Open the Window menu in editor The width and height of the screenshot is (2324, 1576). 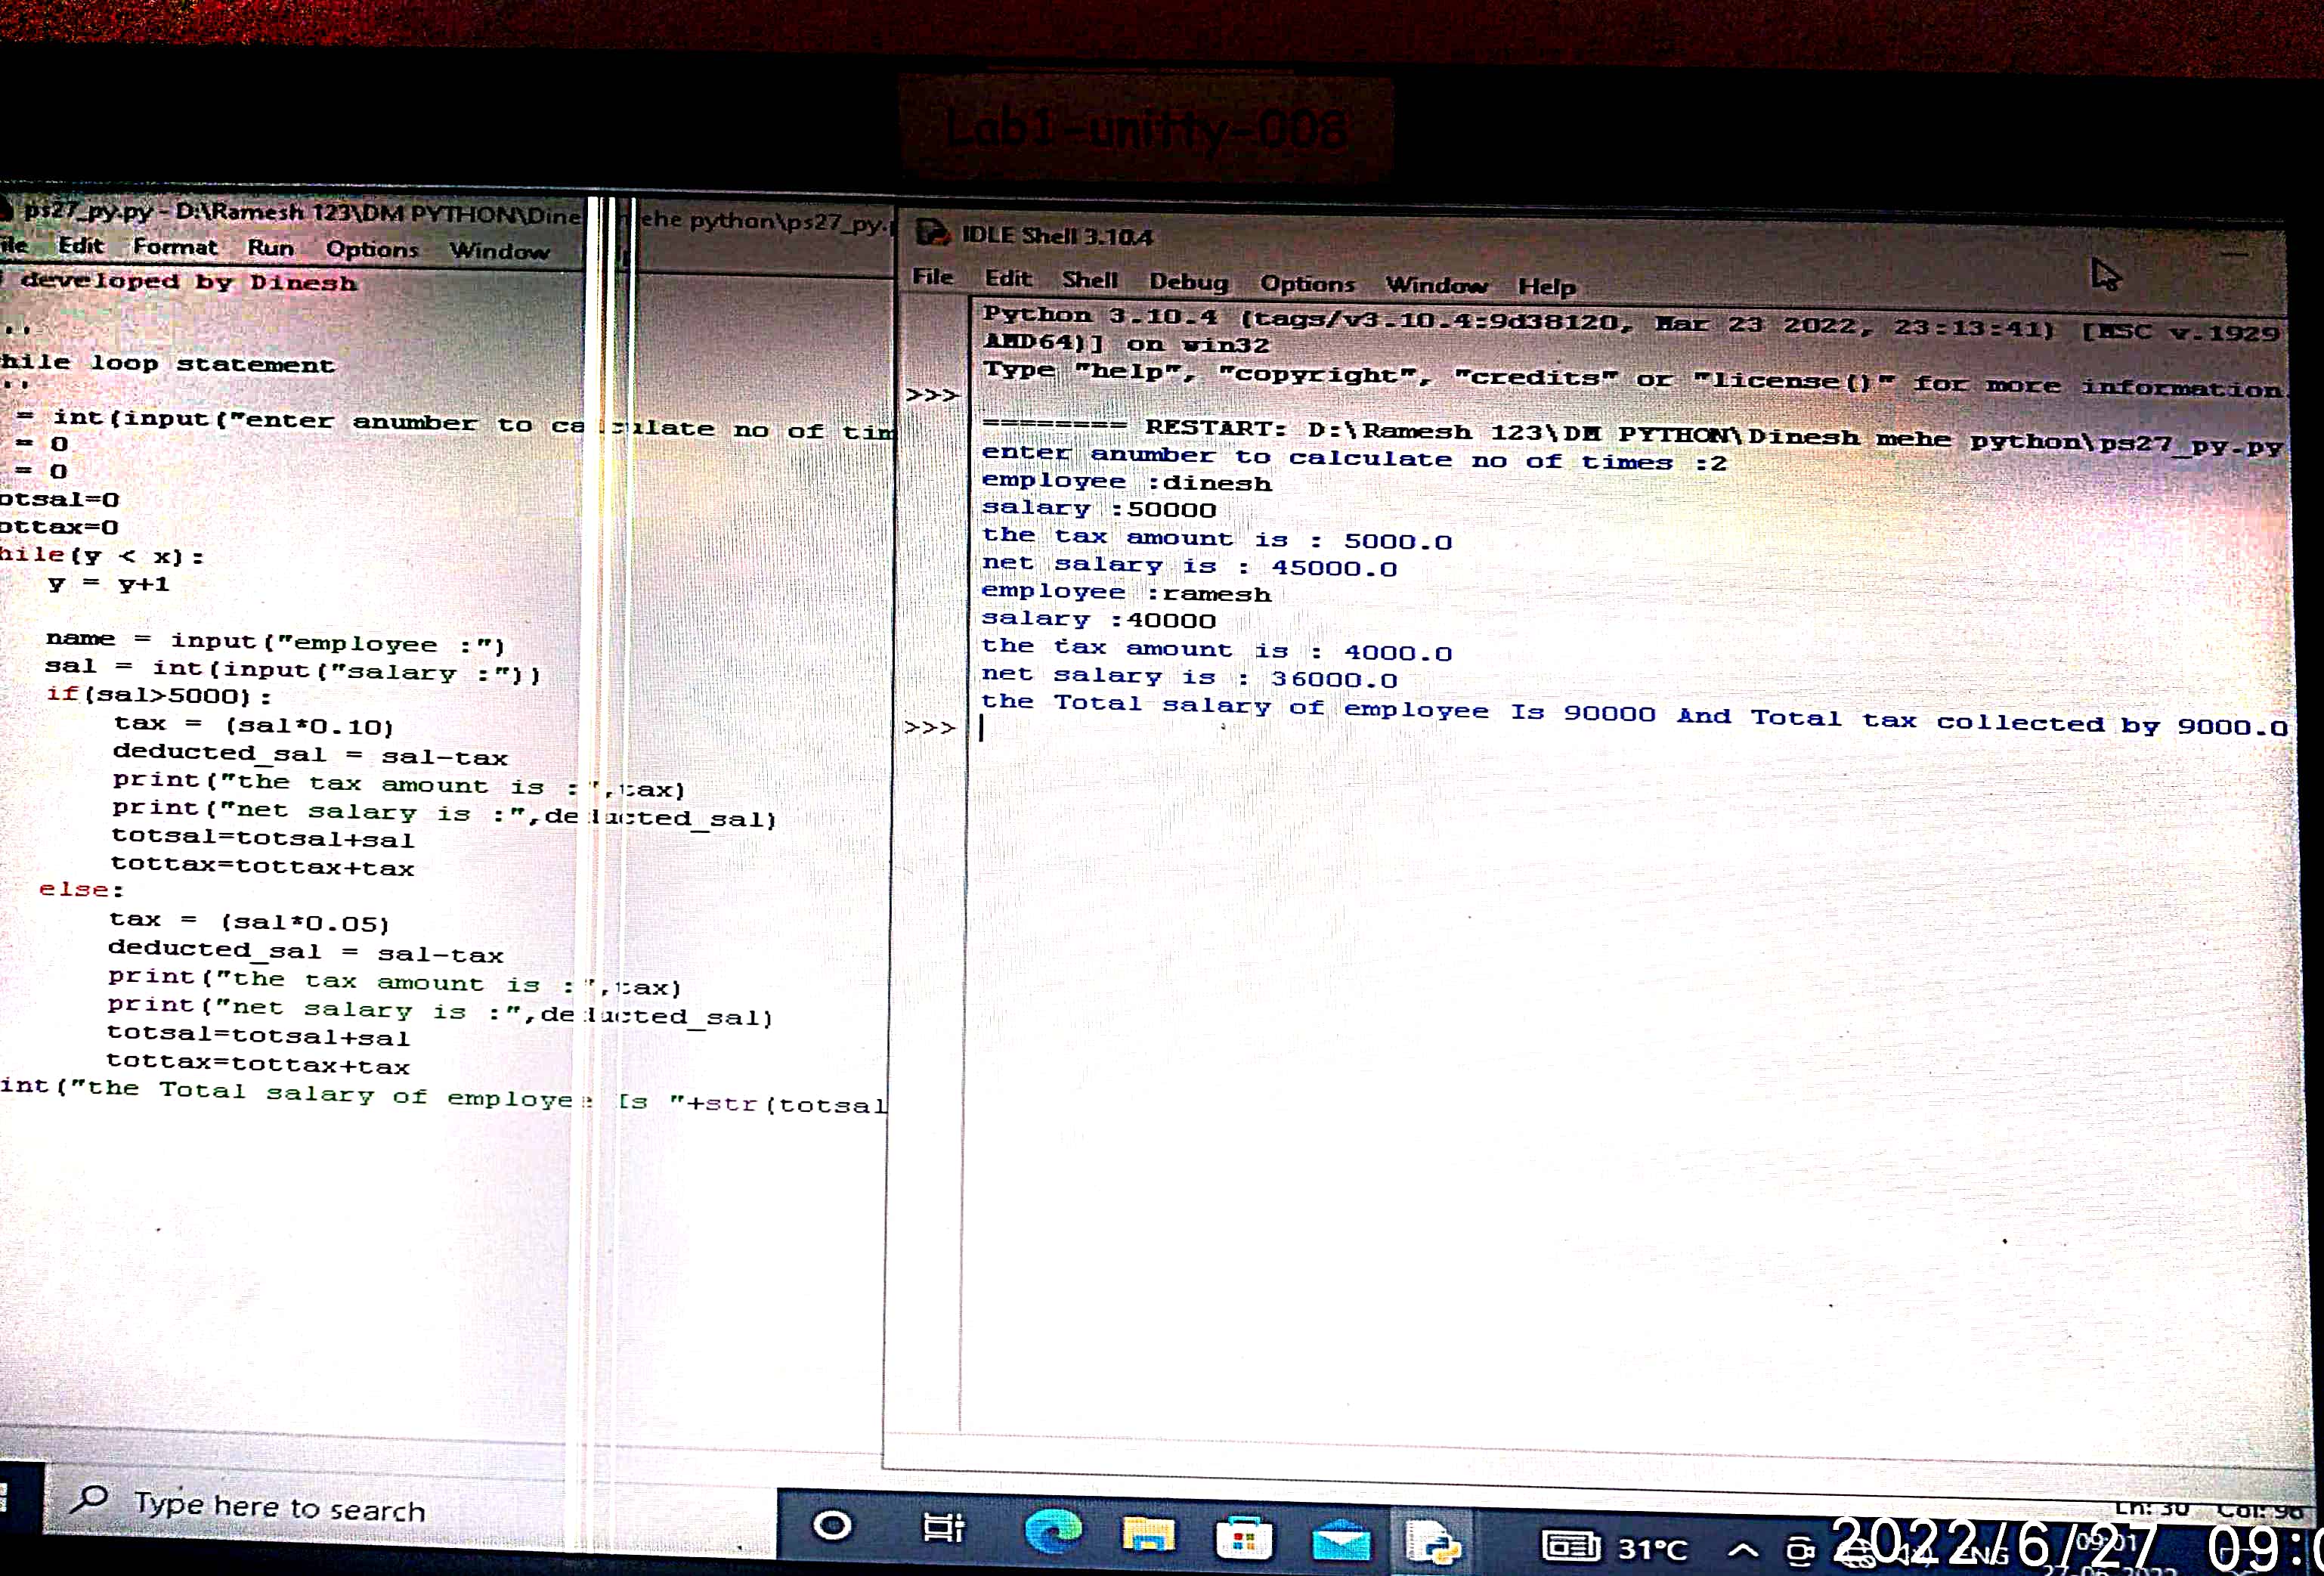tap(499, 251)
